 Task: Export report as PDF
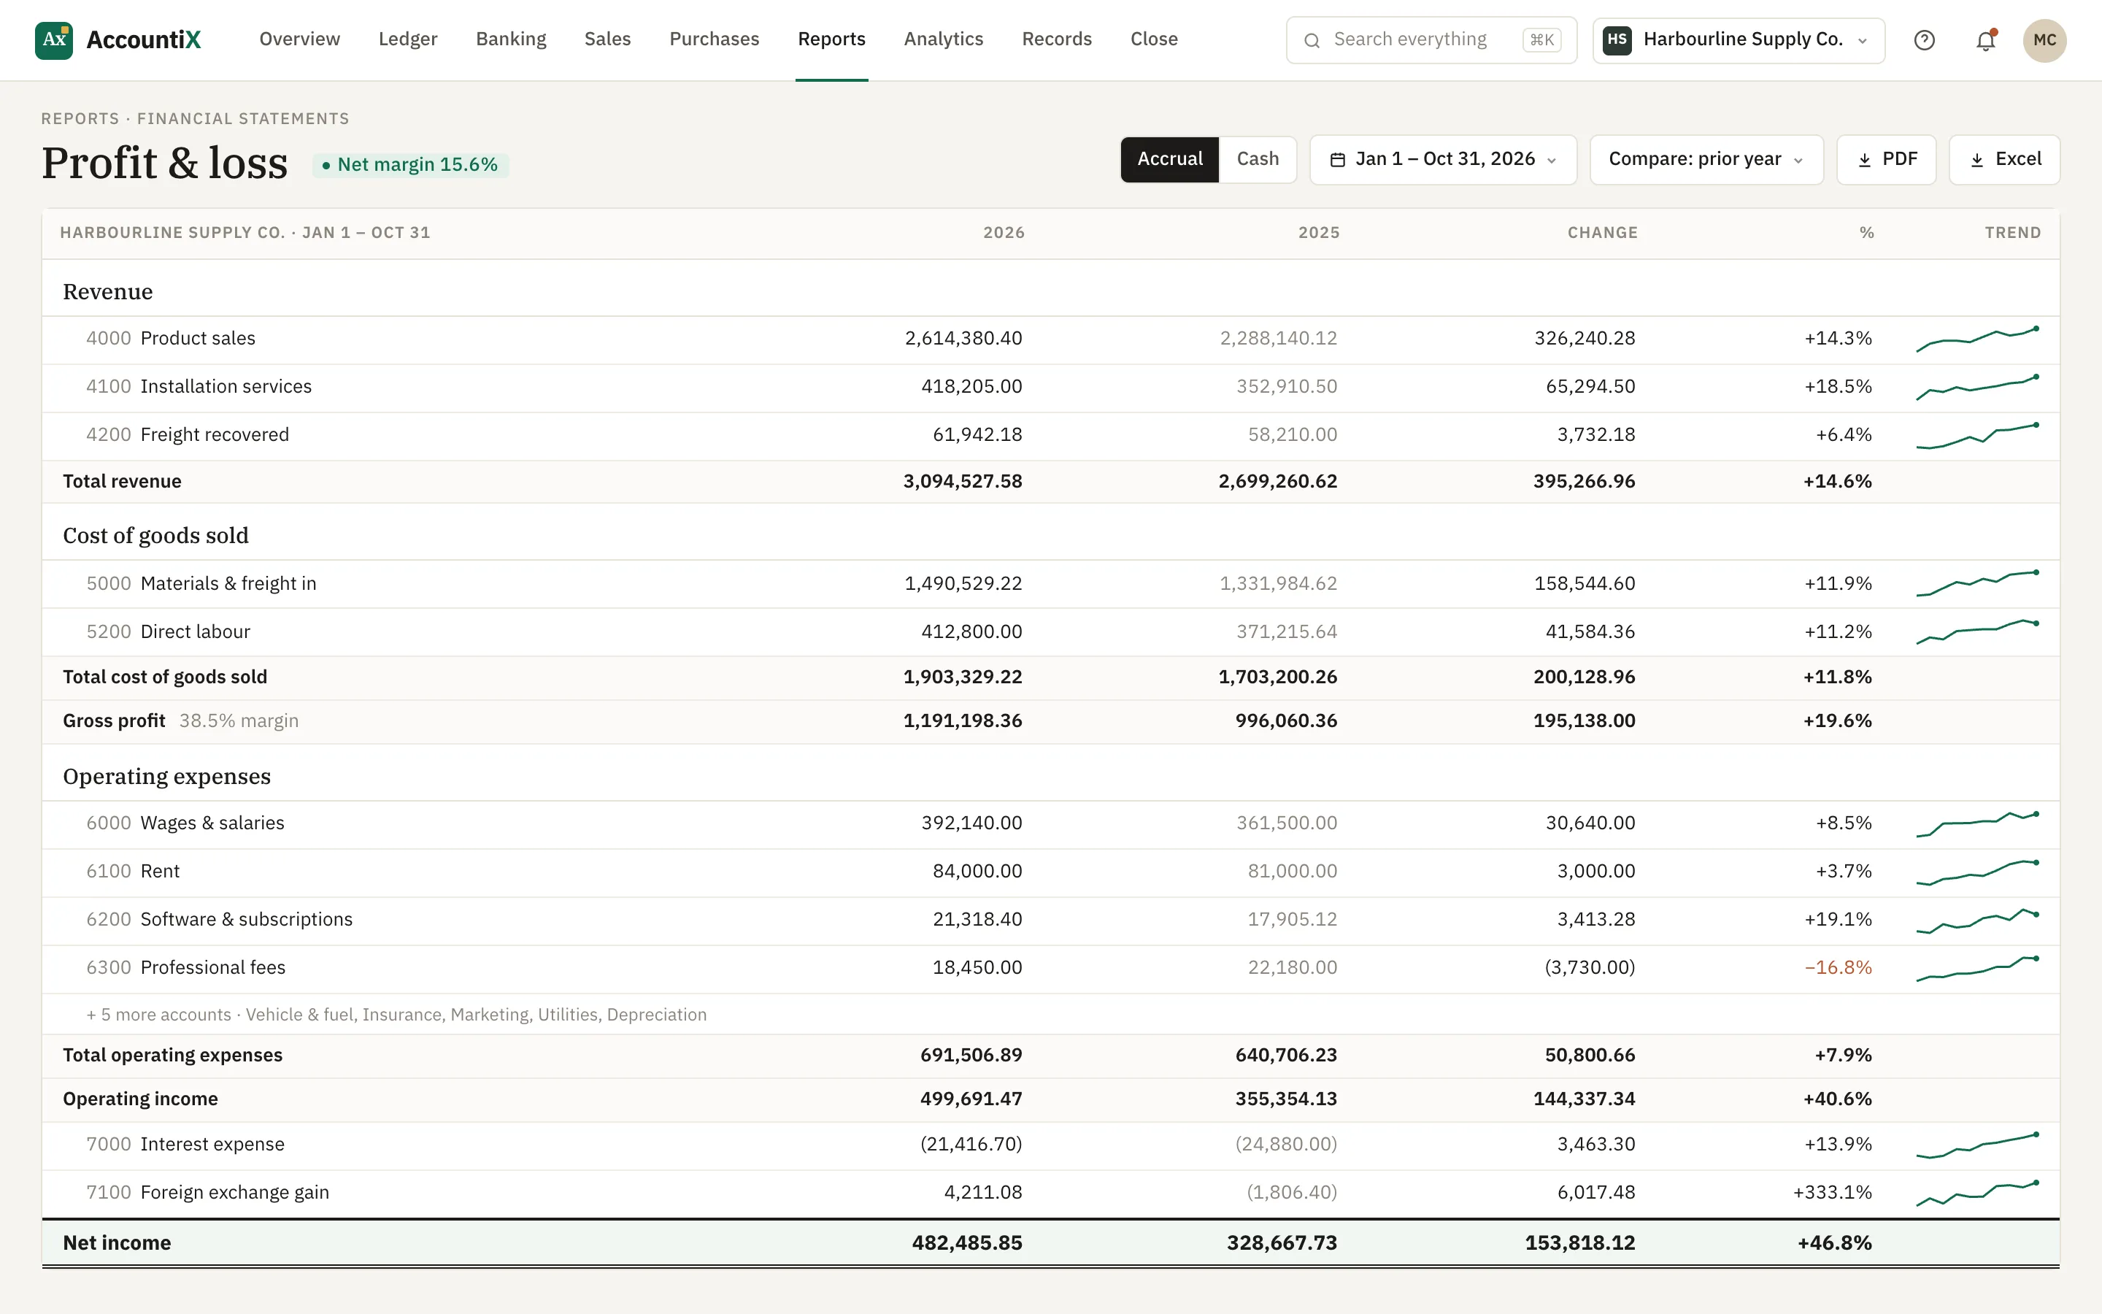[x=1886, y=160]
